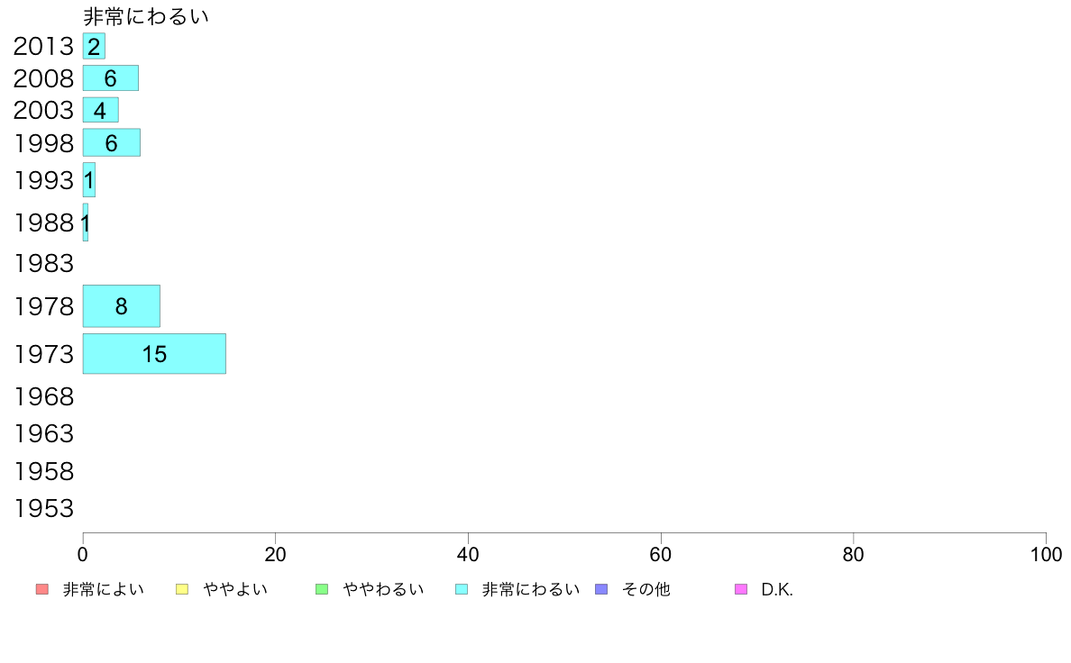Select the 1978 bar labeled 8
The width and height of the screenshot is (1071, 663).
pyautogui.click(x=122, y=306)
